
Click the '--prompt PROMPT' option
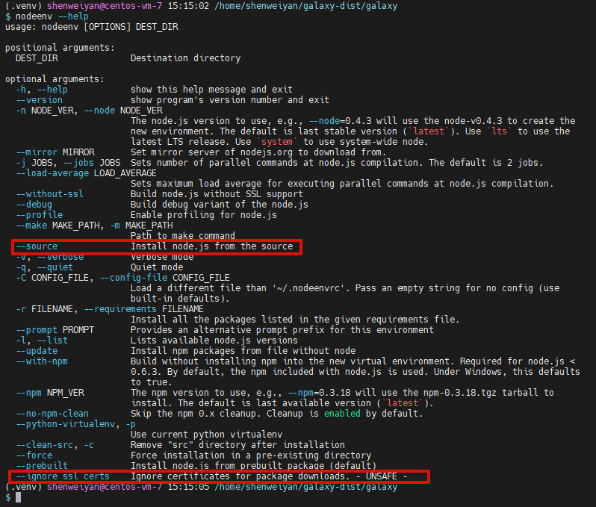[55, 330]
